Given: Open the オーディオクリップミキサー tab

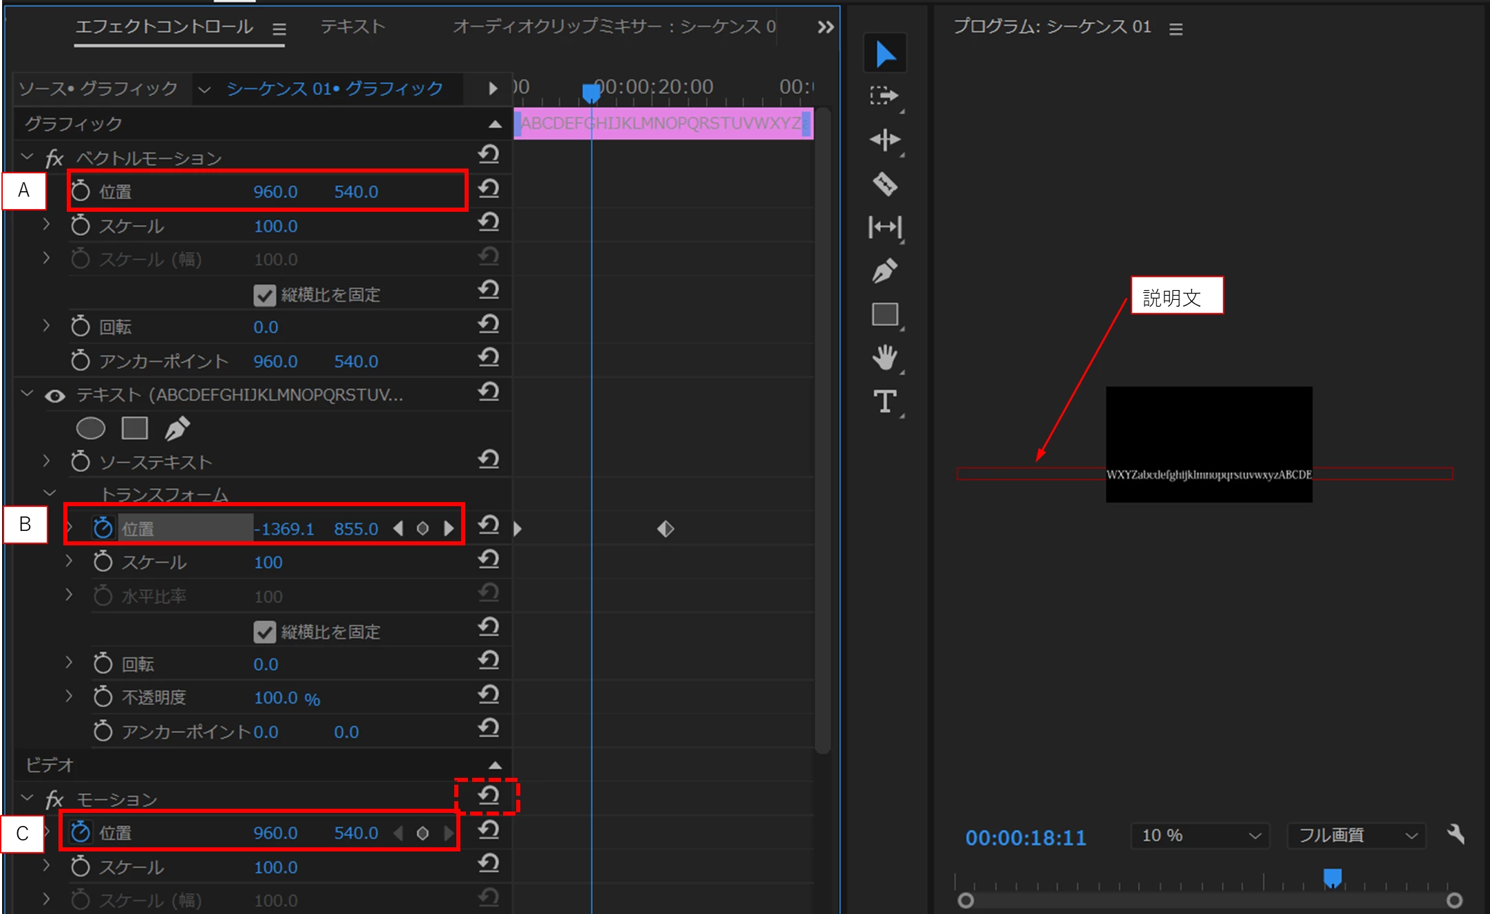Looking at the screenshot, I should coord(614,27).
